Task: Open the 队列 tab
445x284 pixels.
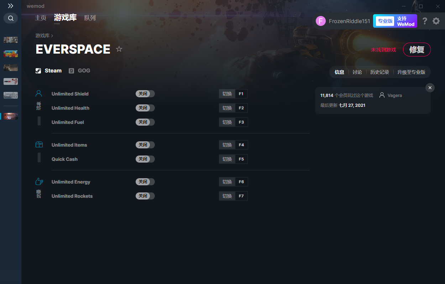Action: [90, 18]
